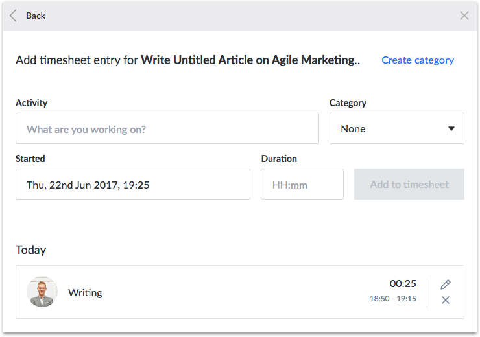Close the timesheet dialog with the top X
Viewport: 480px width, 337px height.
click(464, 16)
